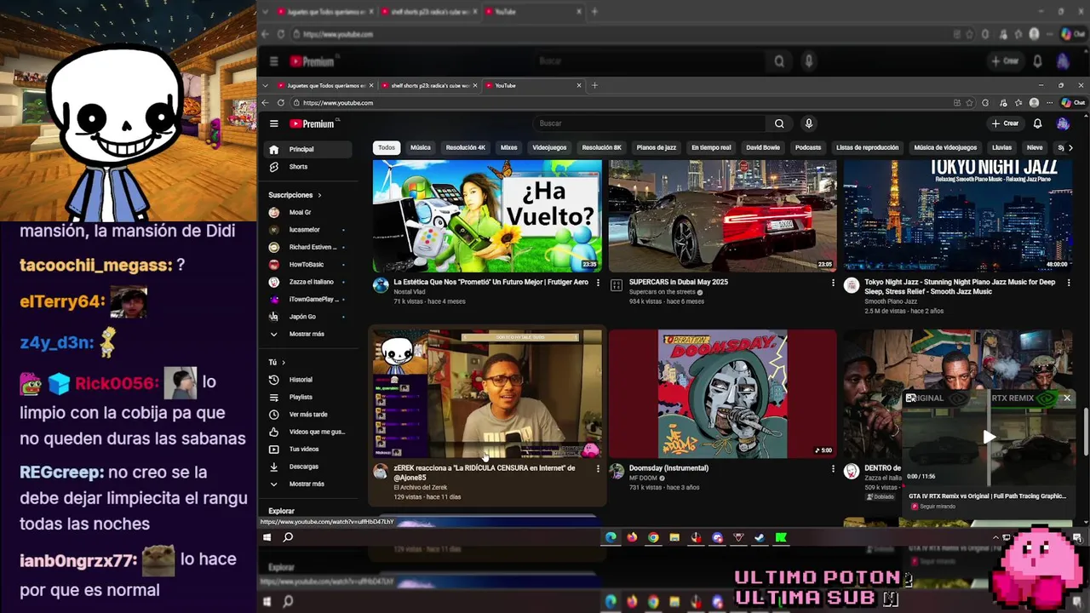Open Zazza el italiano subscription channel
The height and width of the screenshot is (613, 1090).
[310, 282]
